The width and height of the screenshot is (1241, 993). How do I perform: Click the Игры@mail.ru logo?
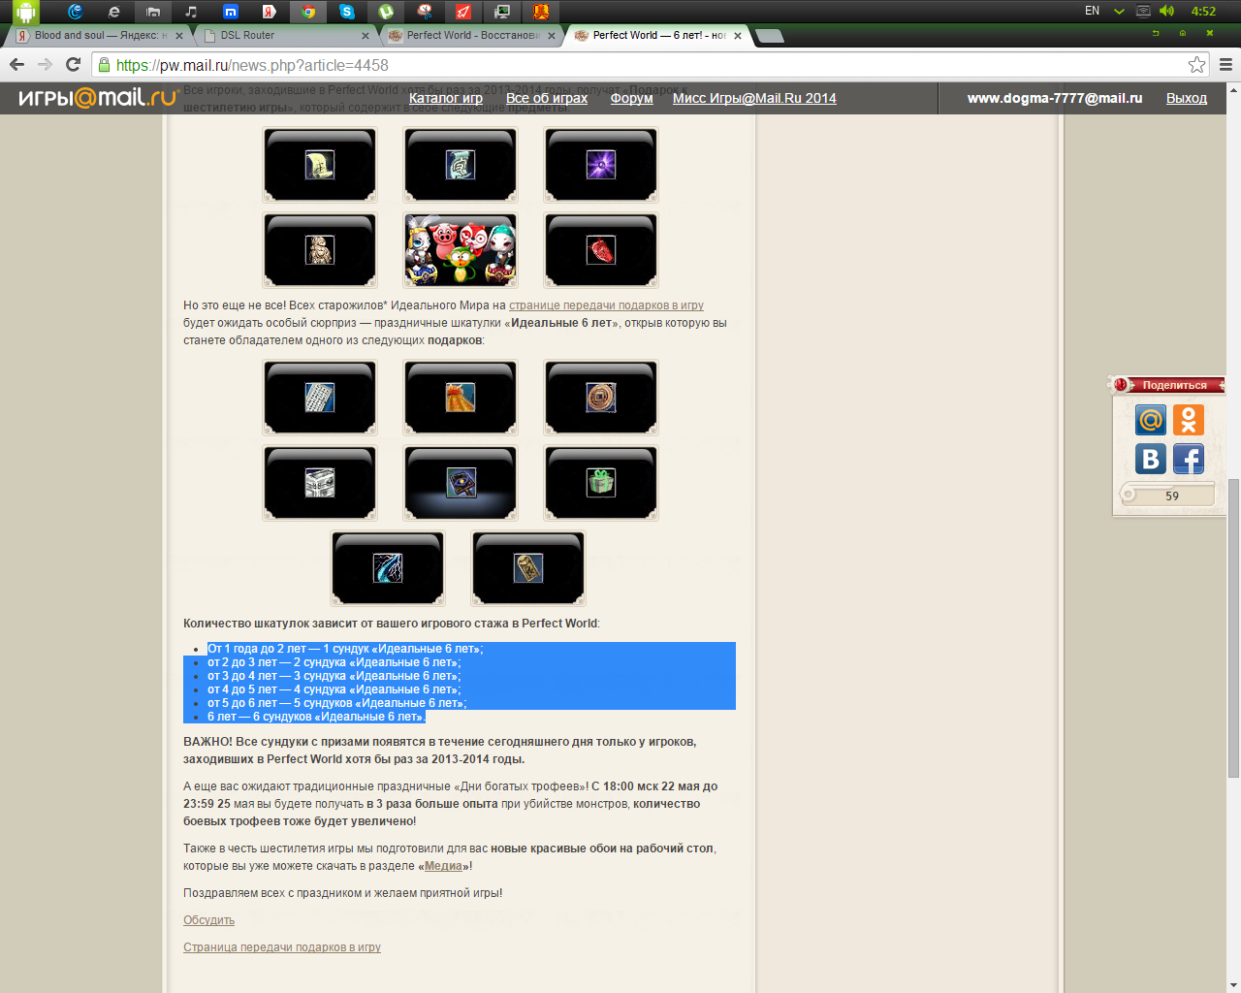pyautogui.click(x=97, y=97)
